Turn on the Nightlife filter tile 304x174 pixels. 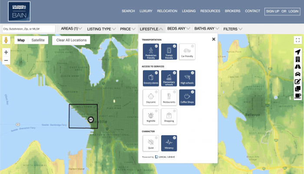pos(150,116)
